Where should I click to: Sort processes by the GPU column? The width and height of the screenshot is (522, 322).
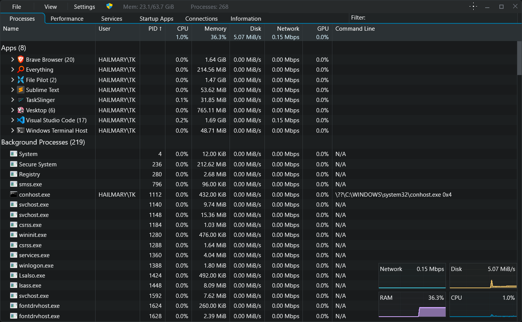point(317,33)
